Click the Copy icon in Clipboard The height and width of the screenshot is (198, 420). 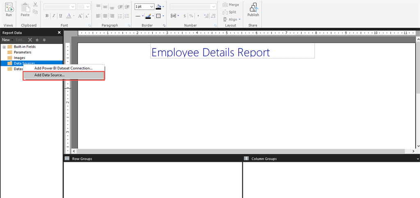pos(35,11)
